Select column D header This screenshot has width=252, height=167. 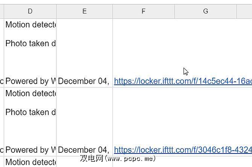pos(30,11)
